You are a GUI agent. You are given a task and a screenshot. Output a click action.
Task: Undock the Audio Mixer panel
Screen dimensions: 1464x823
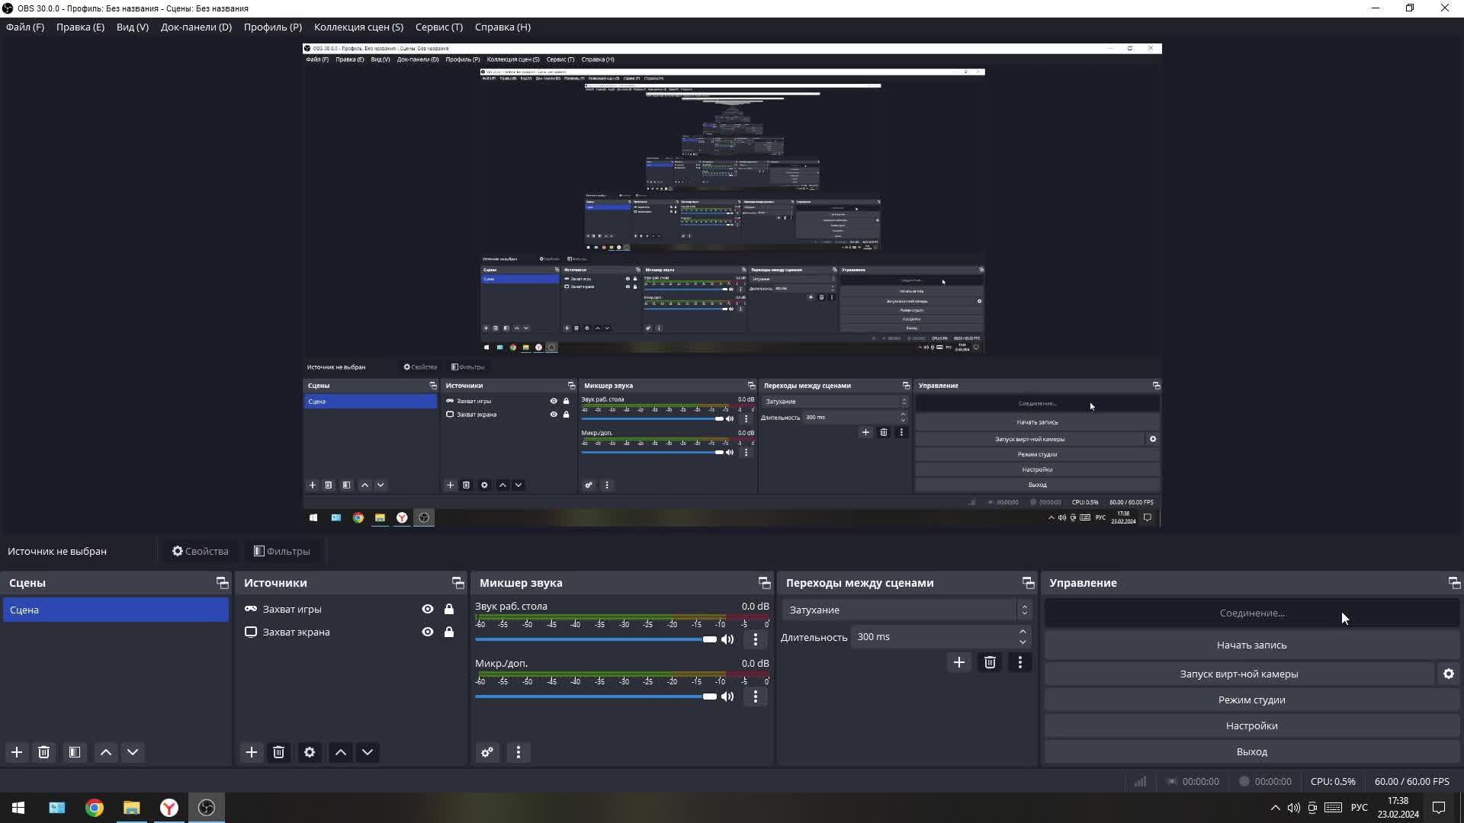pyautogui.click(x=764, y=583)
